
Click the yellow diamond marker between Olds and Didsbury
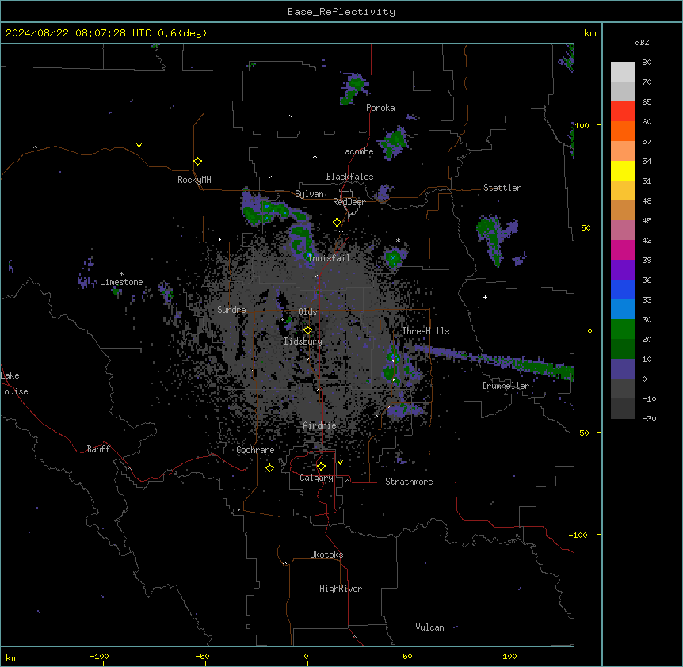coord(307,330)
